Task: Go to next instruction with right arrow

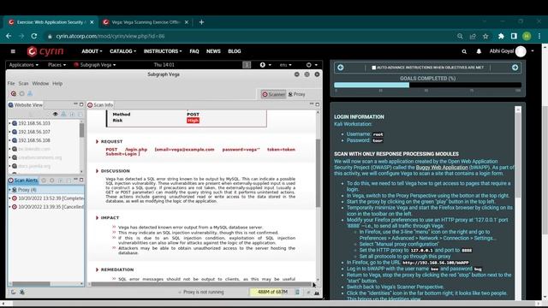Action: [515, 68]
